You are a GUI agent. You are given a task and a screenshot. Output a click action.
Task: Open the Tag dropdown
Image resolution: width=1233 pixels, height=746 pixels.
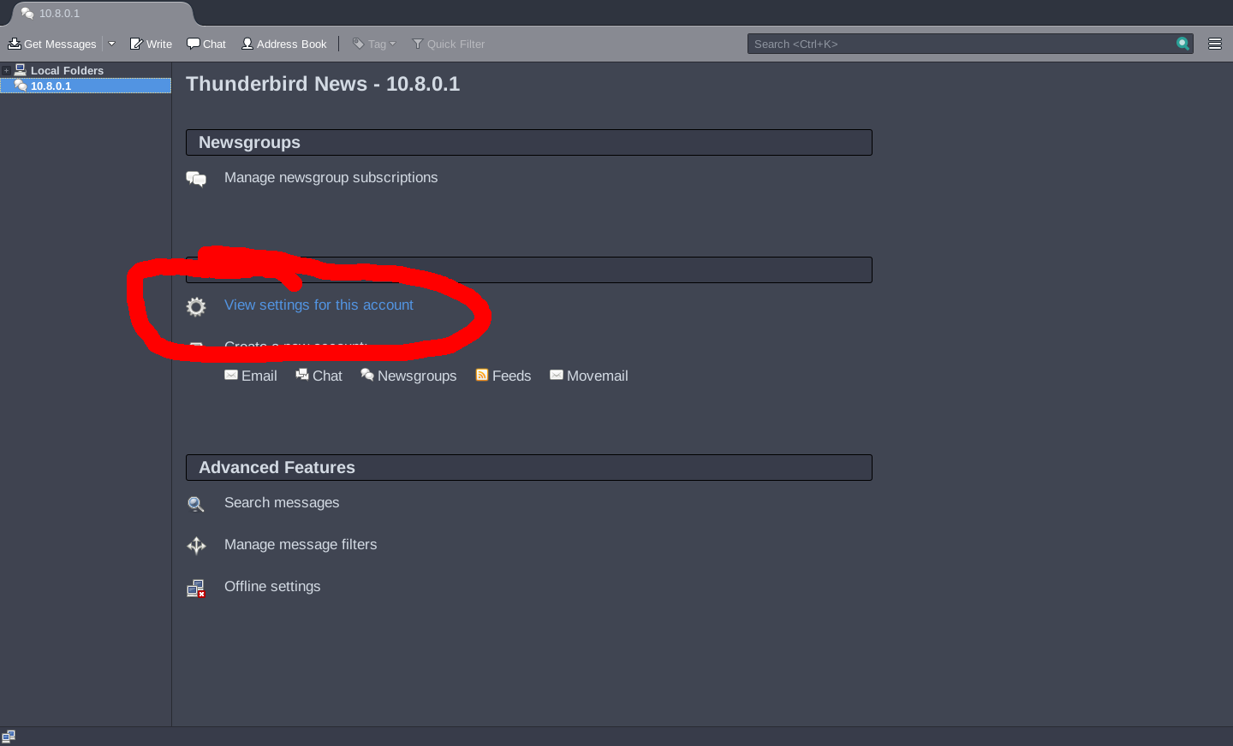tap(375, 44)
